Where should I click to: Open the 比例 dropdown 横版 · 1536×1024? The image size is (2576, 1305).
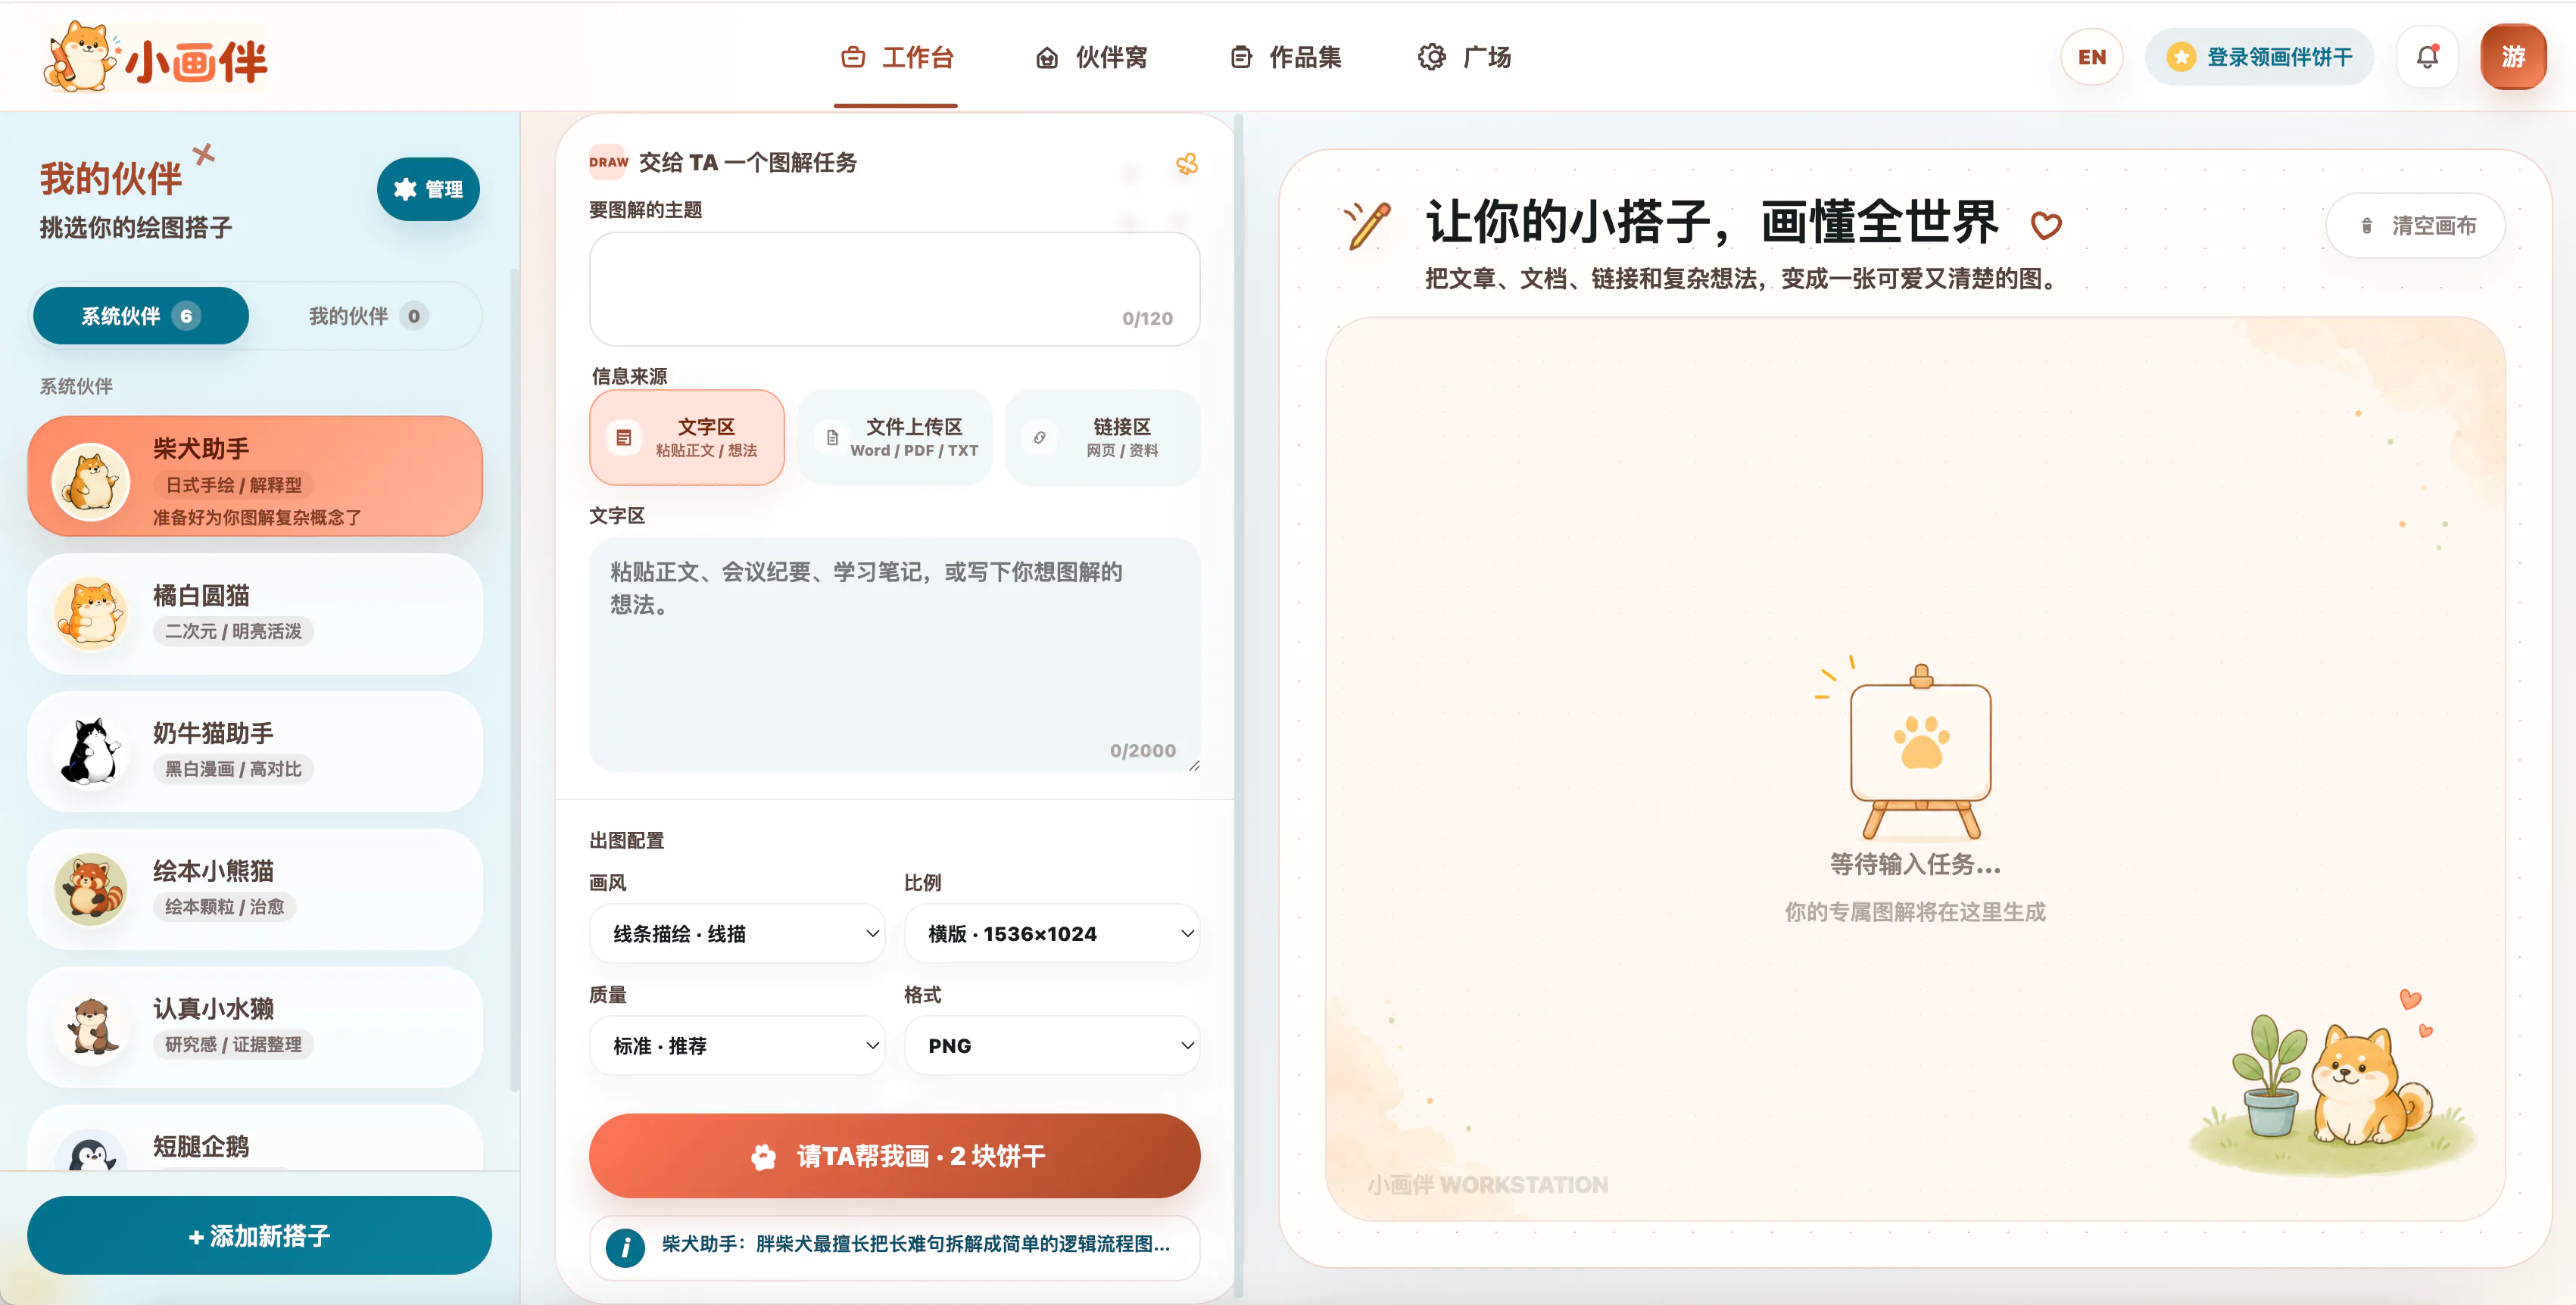1052,933
